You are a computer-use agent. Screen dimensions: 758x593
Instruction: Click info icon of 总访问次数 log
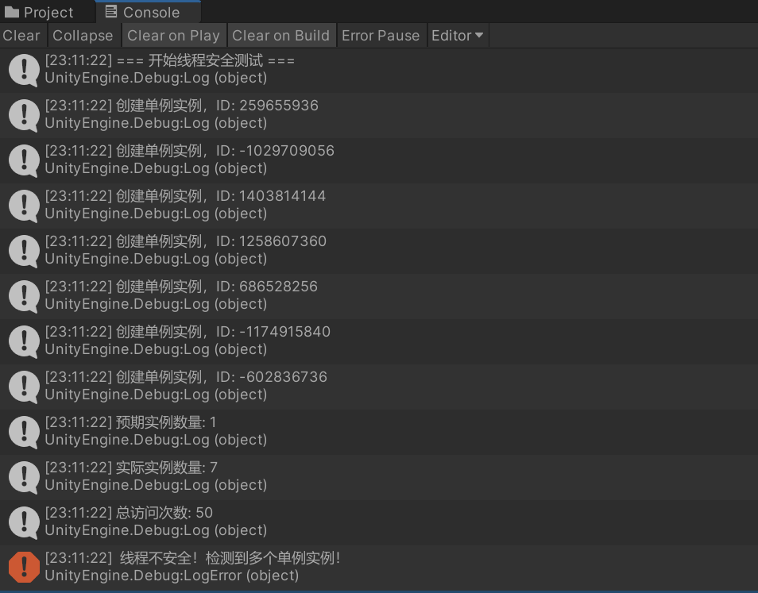[x=24, y=523]
